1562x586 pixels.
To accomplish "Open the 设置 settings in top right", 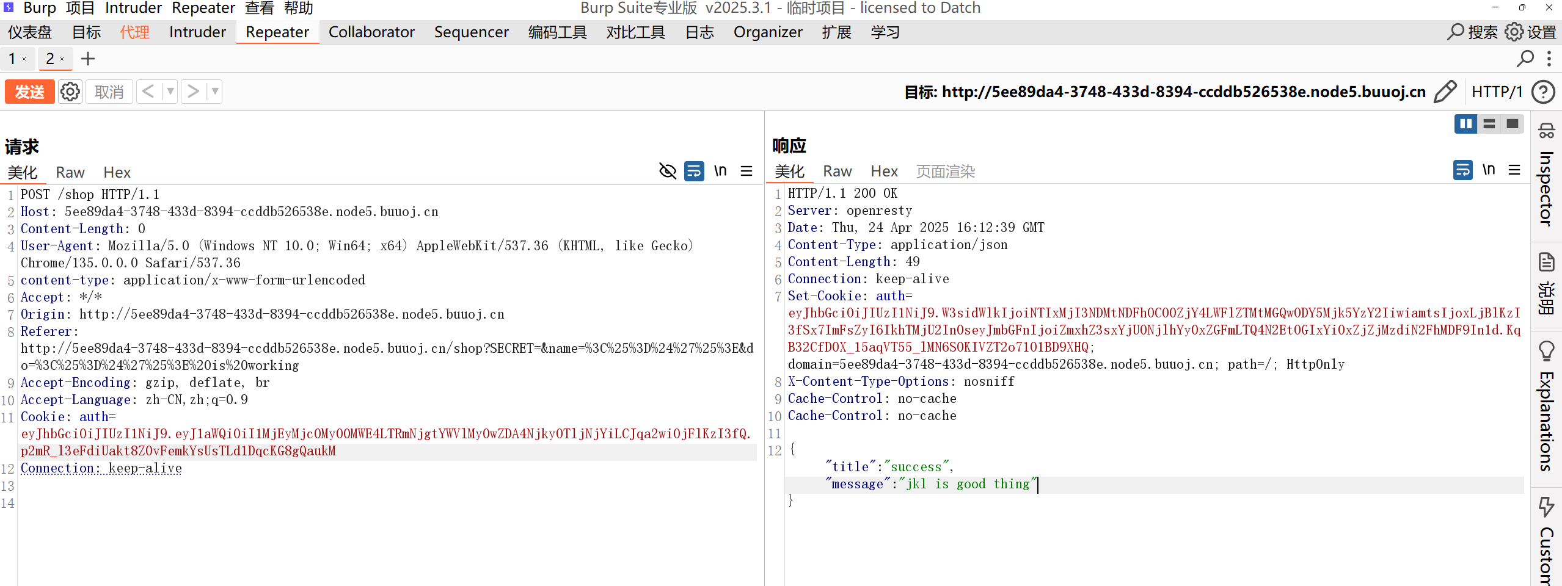I will (x=1531, y=32).
